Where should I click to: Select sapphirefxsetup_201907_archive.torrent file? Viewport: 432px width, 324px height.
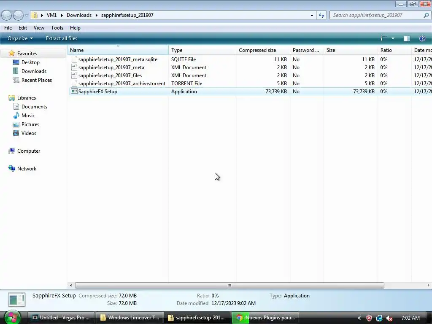(122, 84)
